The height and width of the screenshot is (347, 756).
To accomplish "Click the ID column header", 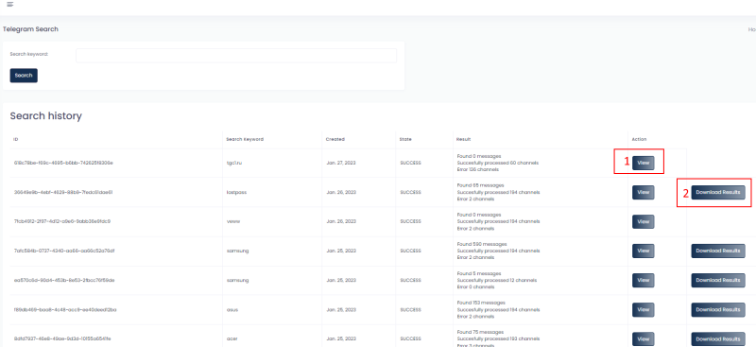I will (16, 140).
